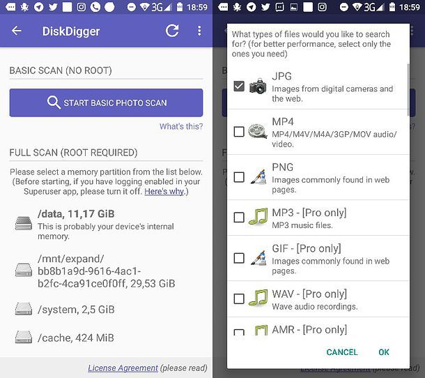
Task: Select the /system, 2,5 GiB partition
Action: pyautogui.click(x=106, y=310)
